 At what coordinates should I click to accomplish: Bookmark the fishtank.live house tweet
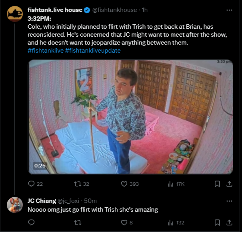tap(217, 184)
